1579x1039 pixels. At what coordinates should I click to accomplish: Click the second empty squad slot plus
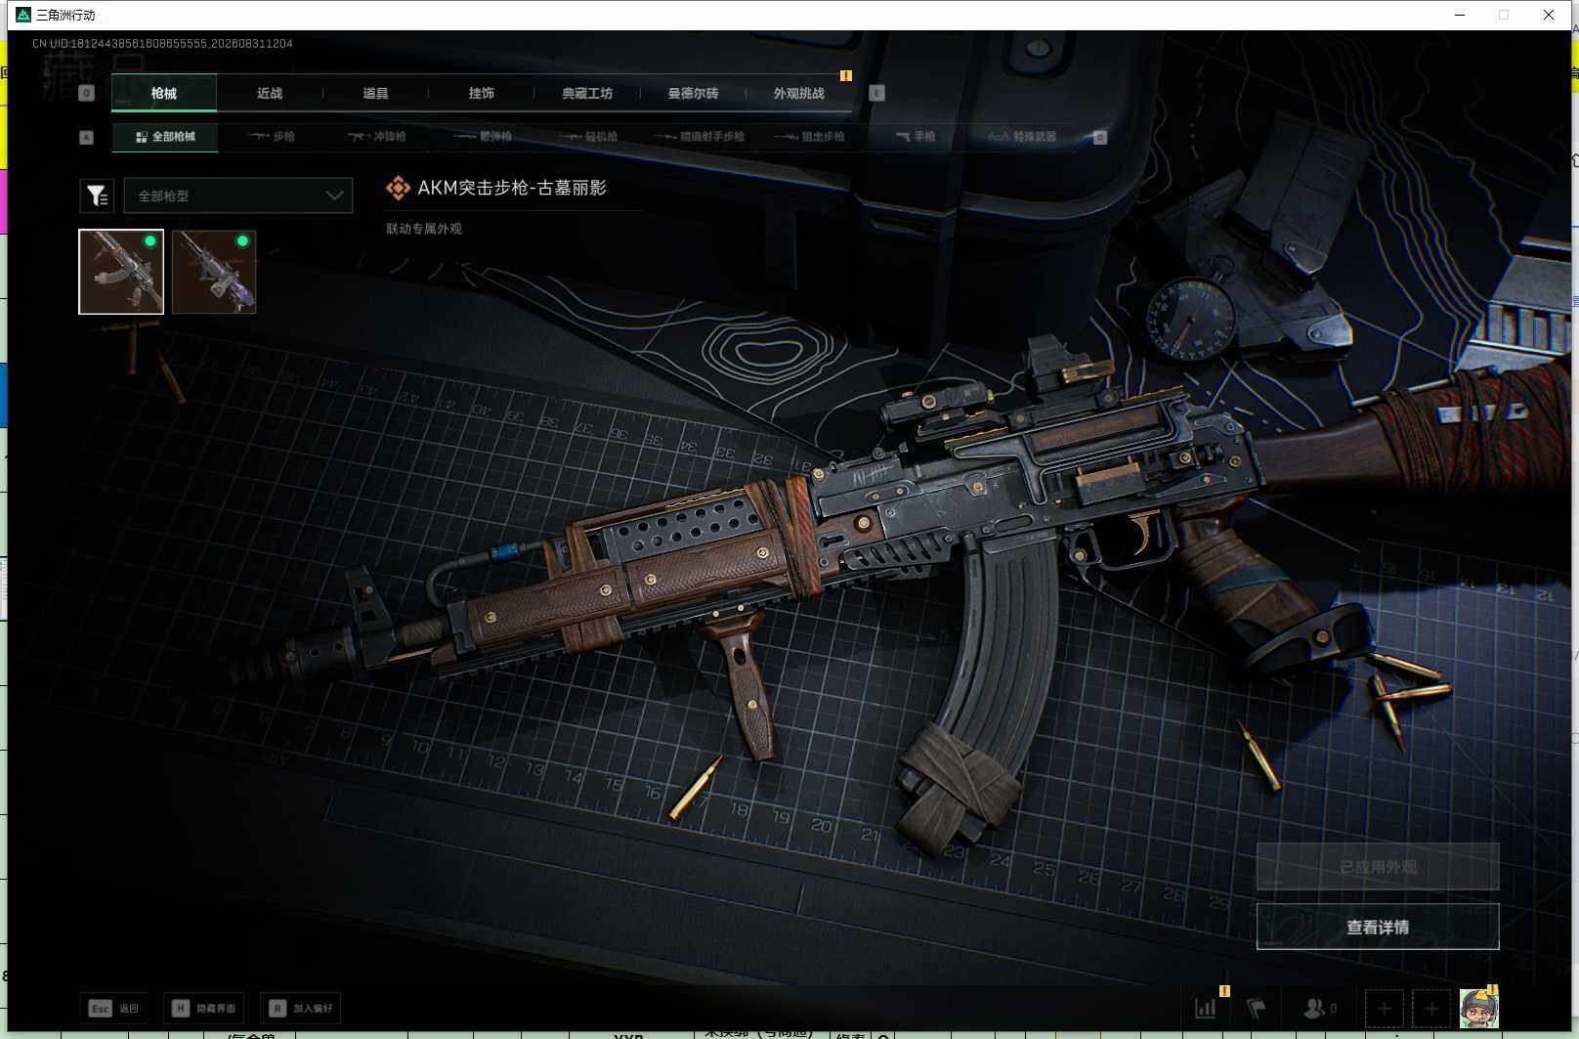(1431, 1008)
